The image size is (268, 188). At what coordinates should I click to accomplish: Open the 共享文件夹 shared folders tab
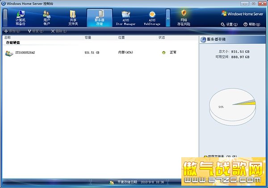pyautogui.click(x=73, y=18)
